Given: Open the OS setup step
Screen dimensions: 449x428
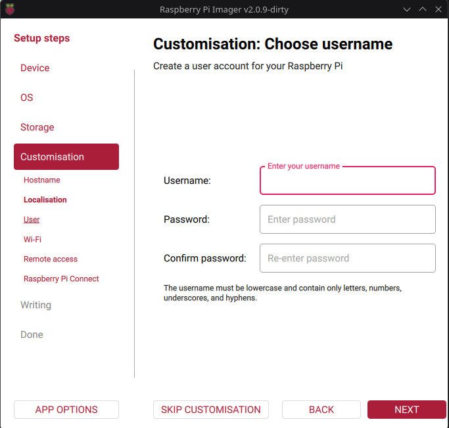Looking at the screenshot, I should 27,97.
